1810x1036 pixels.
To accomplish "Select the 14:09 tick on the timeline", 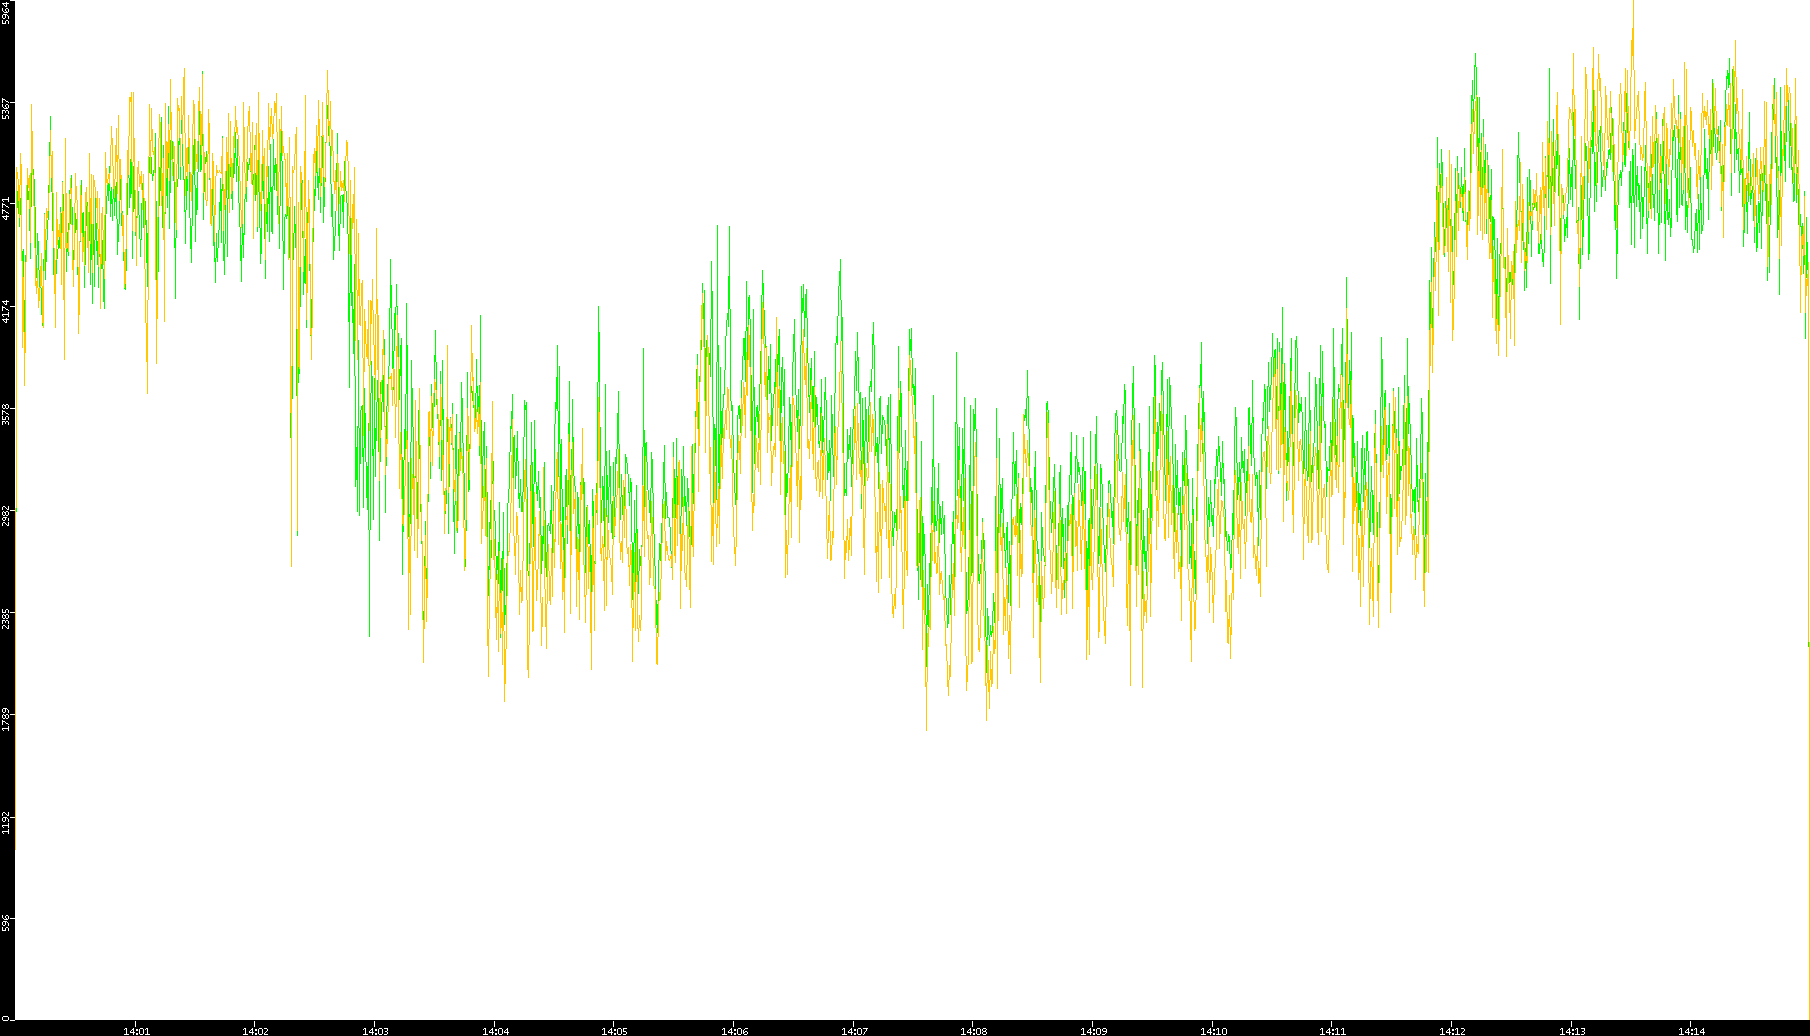I will pos(1093,1031).
